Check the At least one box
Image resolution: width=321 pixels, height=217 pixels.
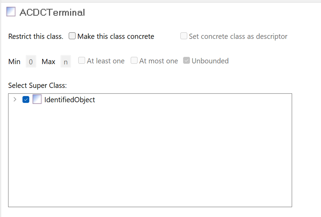pyautogui.click(x=82, y=61)
